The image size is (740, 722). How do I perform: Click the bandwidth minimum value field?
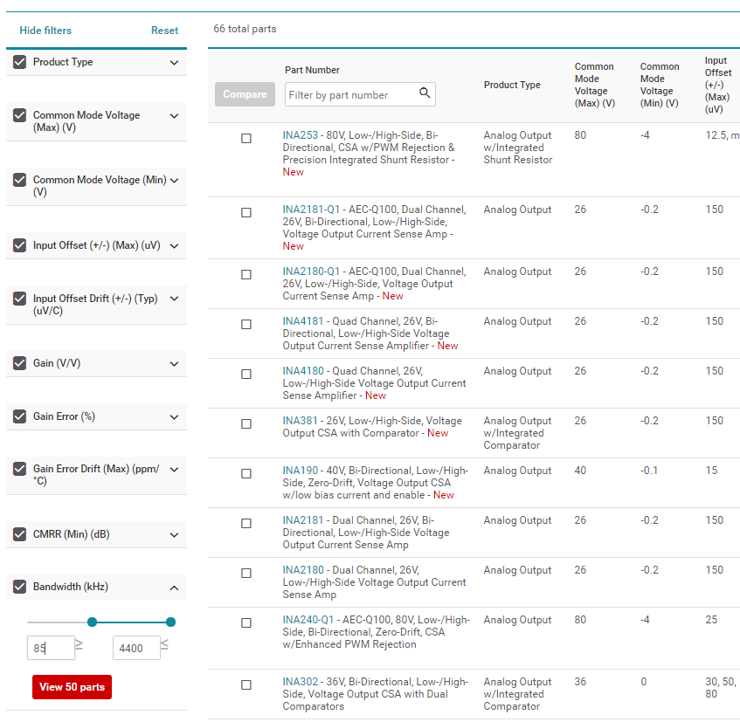tap(51, 648)
